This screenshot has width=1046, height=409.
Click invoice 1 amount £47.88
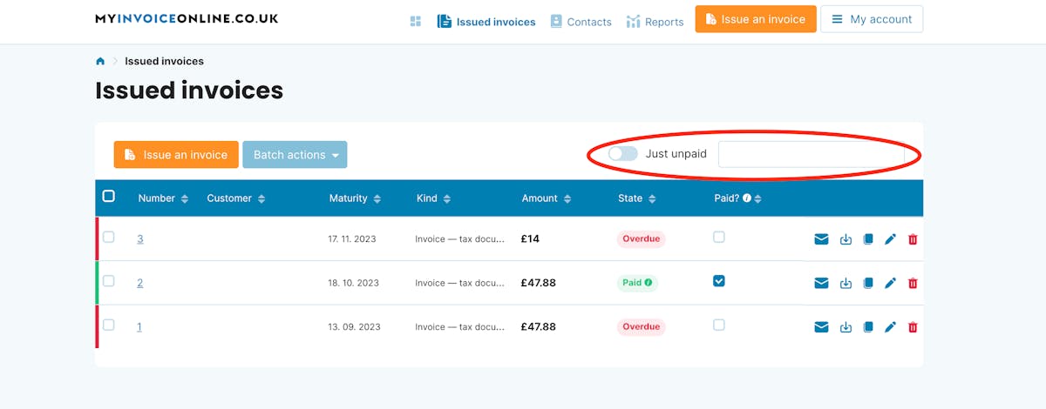pos(538,327)
